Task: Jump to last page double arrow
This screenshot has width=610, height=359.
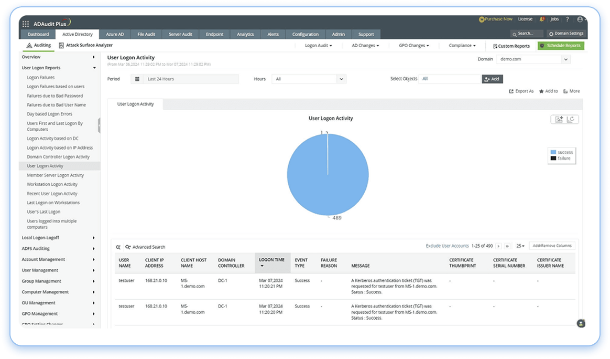Action: (x=507, y=246)
